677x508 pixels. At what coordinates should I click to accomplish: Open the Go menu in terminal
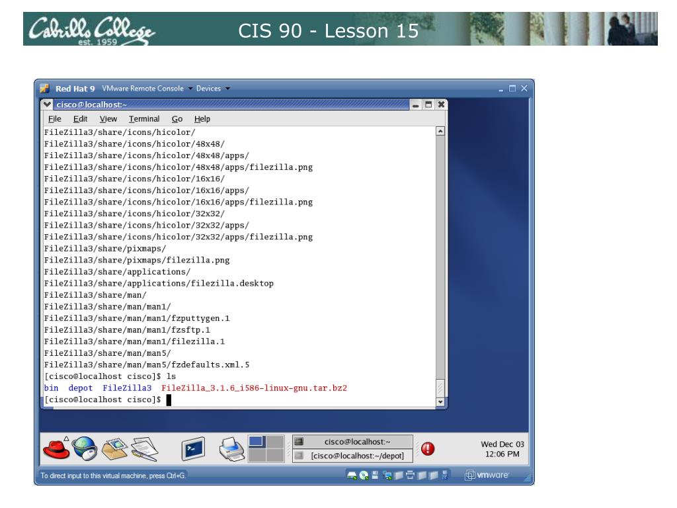177,119
